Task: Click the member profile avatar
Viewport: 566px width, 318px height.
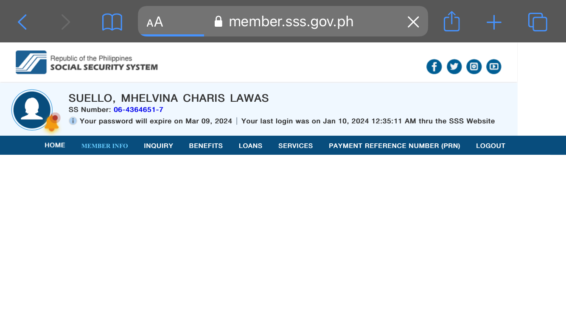Action: (32, 109)
